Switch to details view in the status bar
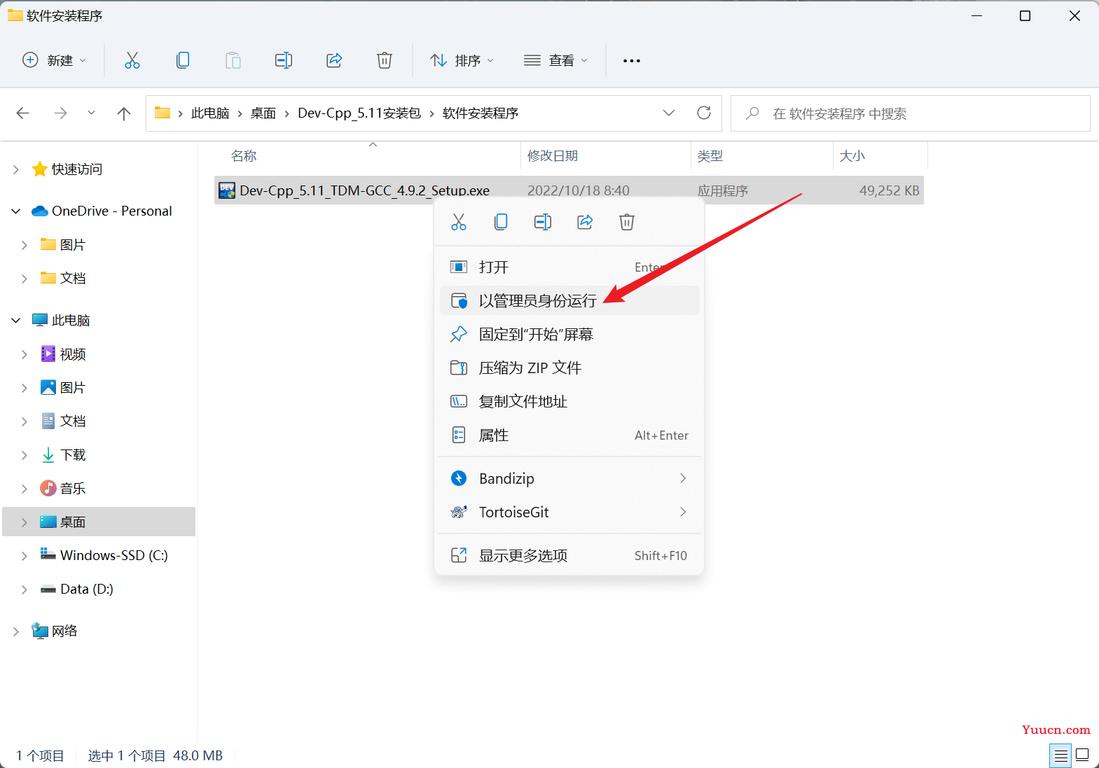The width and height of the screenshot is (1099, 768). [x=1060, y=755]
